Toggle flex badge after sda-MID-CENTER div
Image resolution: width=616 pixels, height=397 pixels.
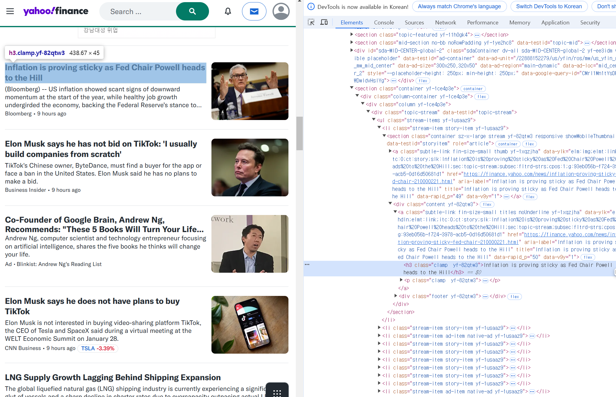pos(423,81)
